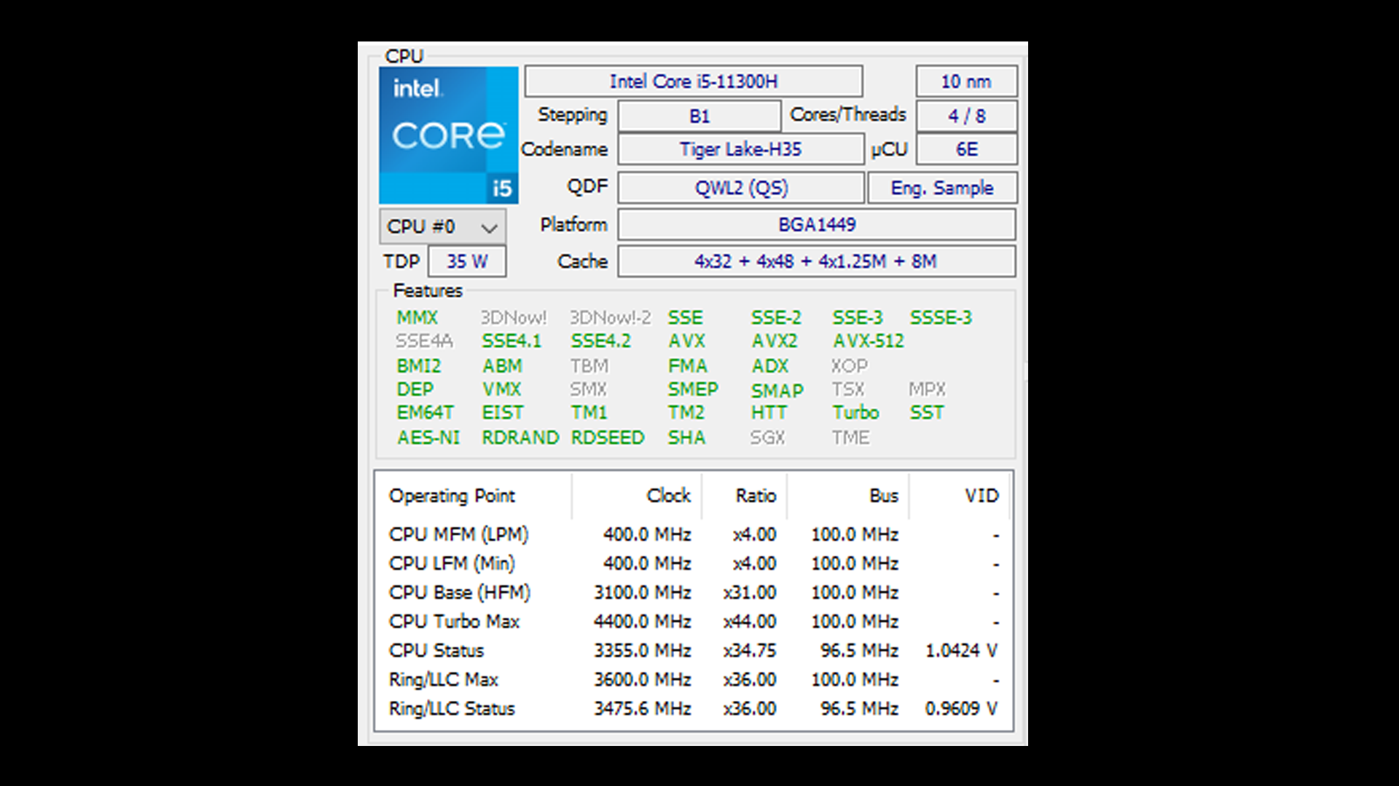Click the 35 W TDP field
The image size is (1399, 786).
[467, 261]
